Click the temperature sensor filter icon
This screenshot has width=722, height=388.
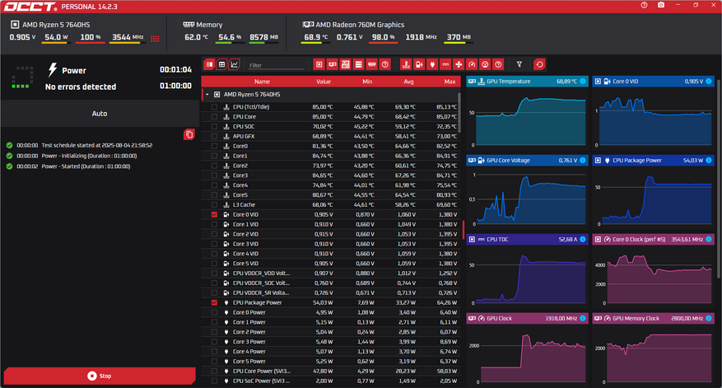[x=406, y=64]
